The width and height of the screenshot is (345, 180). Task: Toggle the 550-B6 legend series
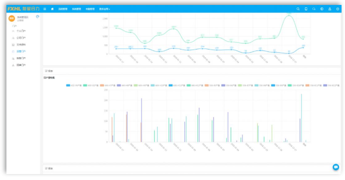(229, 85)
